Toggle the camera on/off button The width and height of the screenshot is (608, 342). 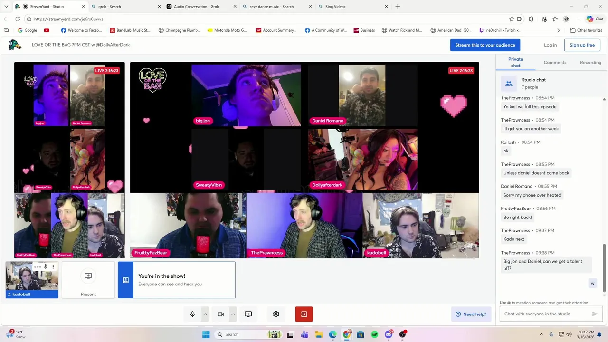point(220,314)
